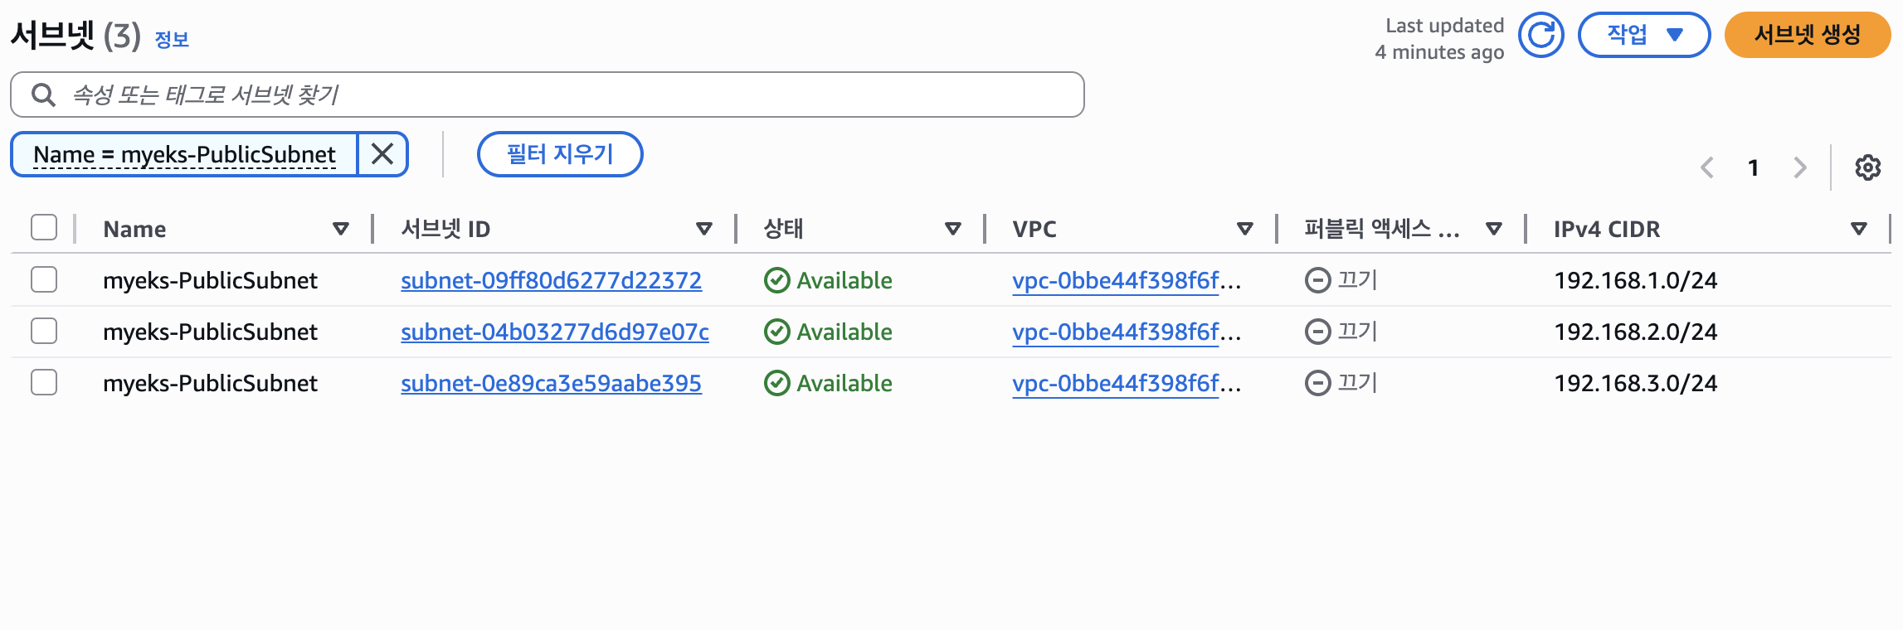Go to the previous page of results
This screenshot has height=630, width=1903.
coord(1706,167)
